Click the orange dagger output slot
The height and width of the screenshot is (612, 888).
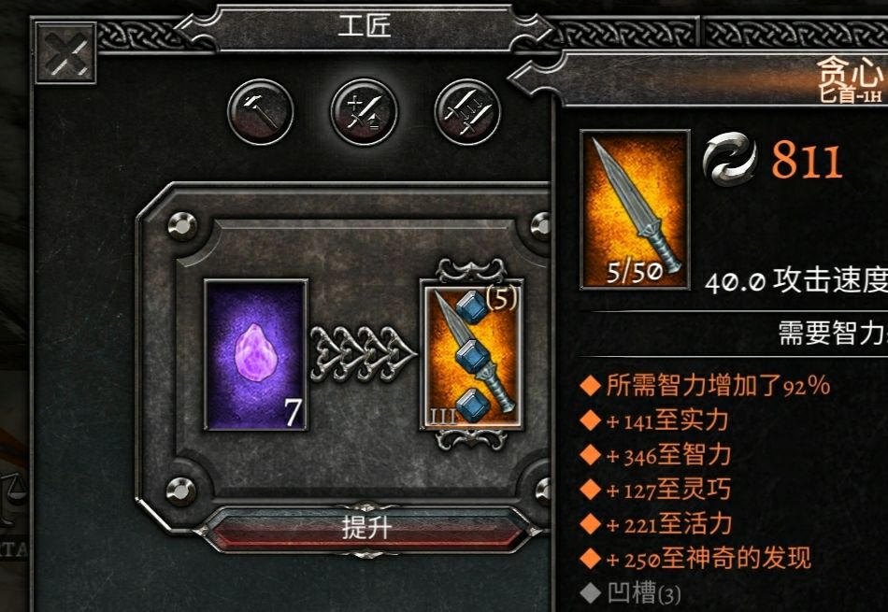(472, 354)
